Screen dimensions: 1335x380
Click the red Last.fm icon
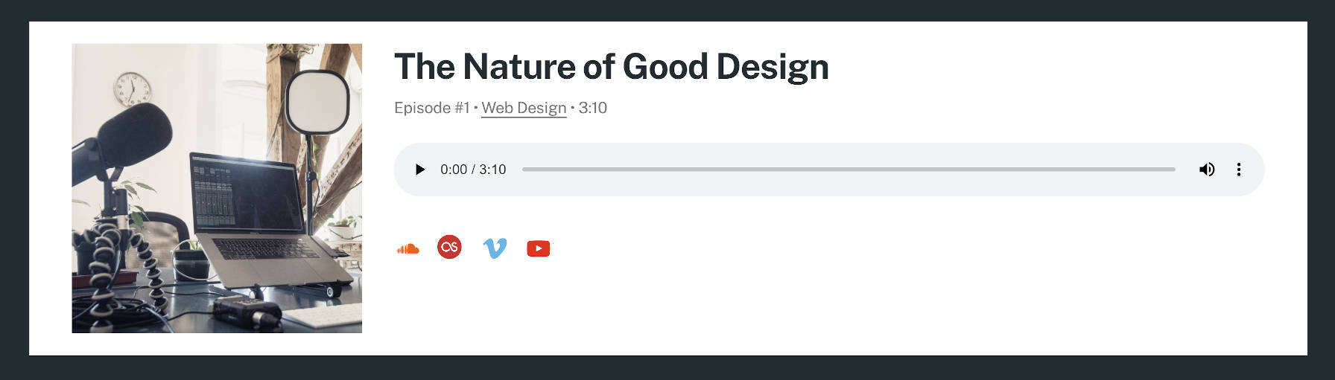pos(449,247)
